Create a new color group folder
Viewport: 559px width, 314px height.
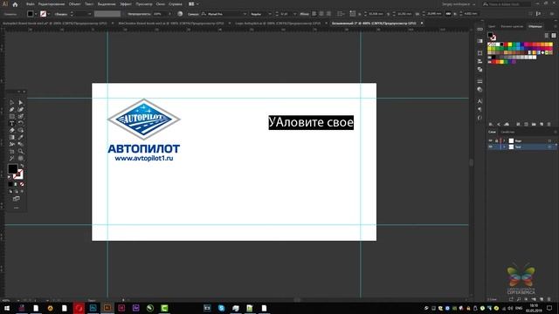coord(534,124)
